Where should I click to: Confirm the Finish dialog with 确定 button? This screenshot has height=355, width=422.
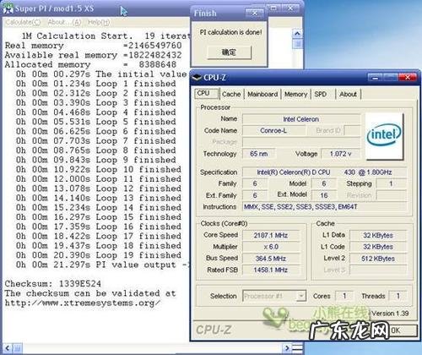click(229, 52)
